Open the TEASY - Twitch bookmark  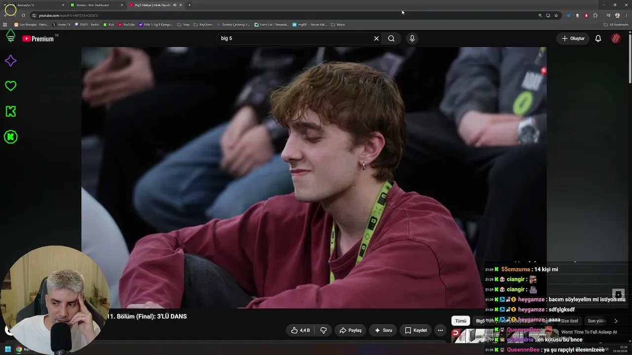87,25
